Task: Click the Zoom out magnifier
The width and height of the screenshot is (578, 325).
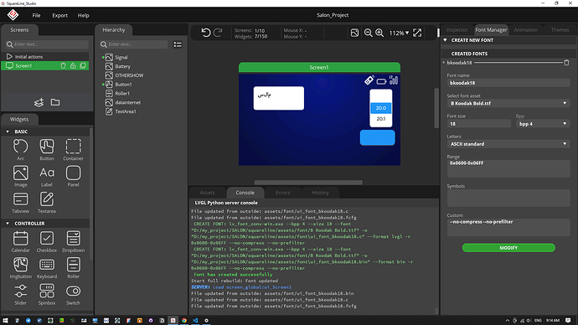Action: 368,33
